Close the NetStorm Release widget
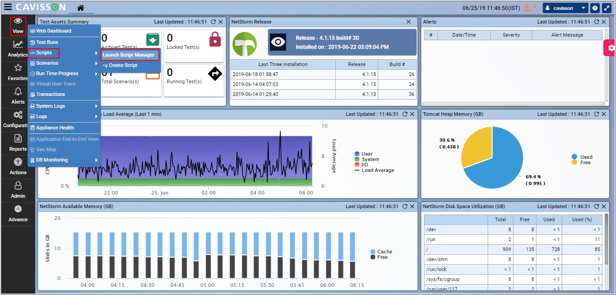 [409, 22]
